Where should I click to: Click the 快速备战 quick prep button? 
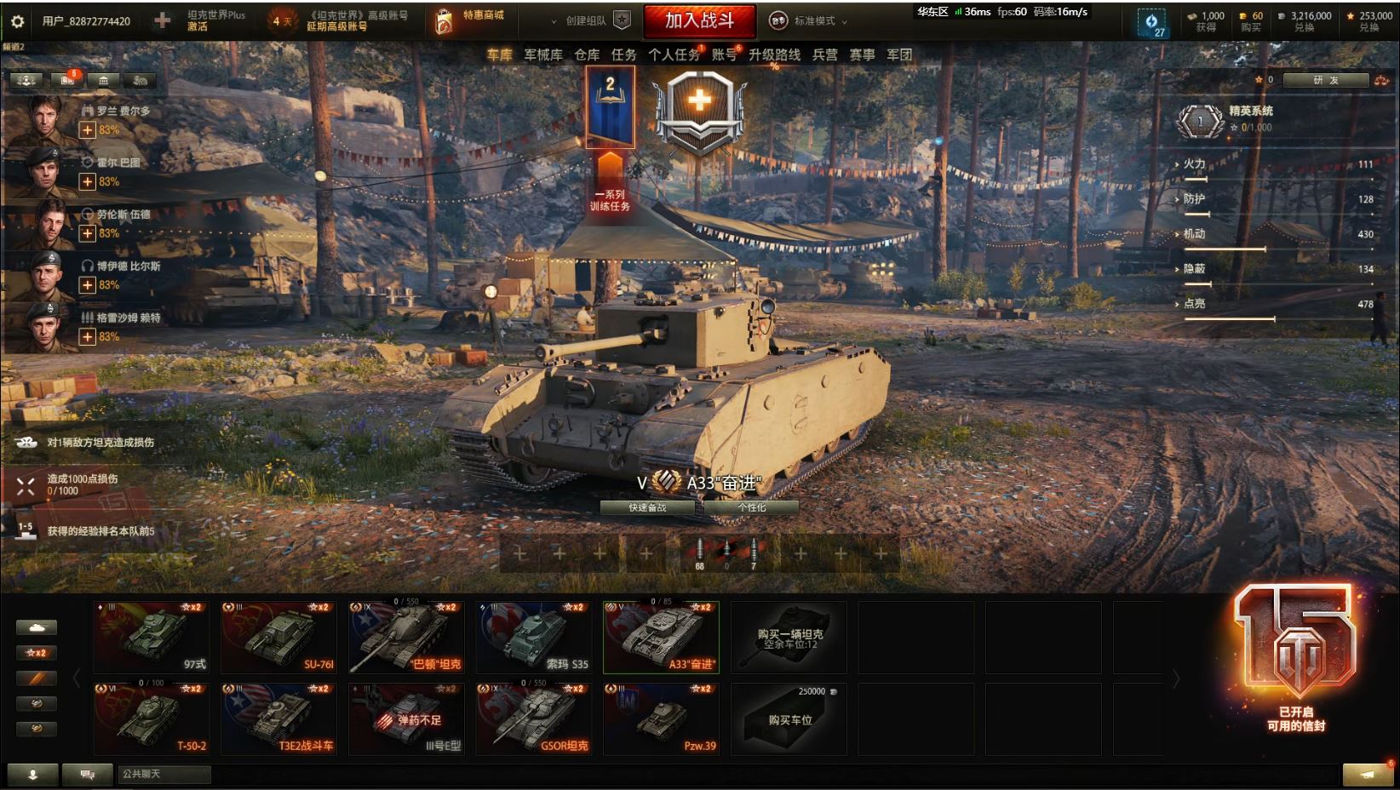tap(647, 507)
